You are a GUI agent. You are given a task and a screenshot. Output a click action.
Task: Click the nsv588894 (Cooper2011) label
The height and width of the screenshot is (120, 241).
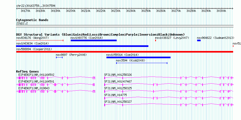coord(34,49)
